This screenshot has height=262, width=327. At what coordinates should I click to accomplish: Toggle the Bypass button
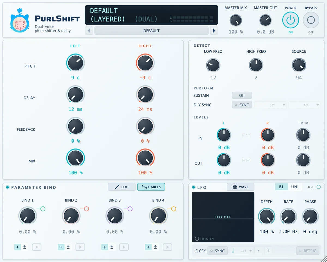[311, 20]
